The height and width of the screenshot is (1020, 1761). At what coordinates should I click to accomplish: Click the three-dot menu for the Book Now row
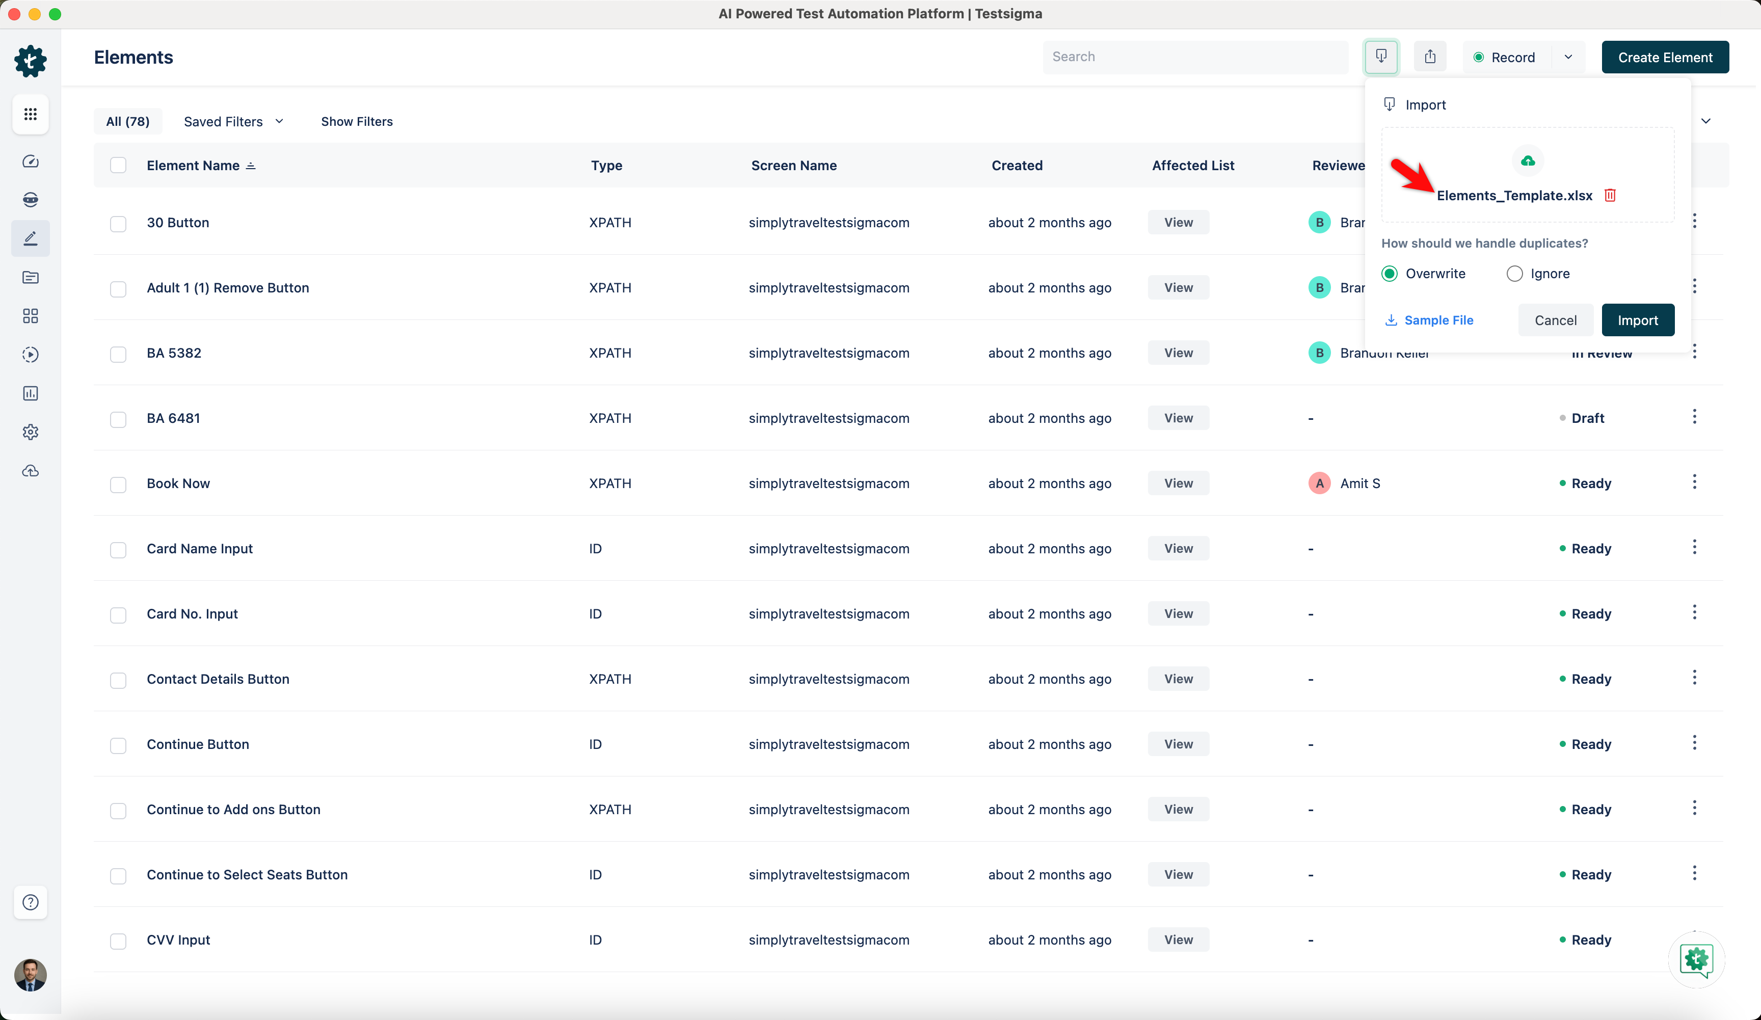coord(1694,482)
